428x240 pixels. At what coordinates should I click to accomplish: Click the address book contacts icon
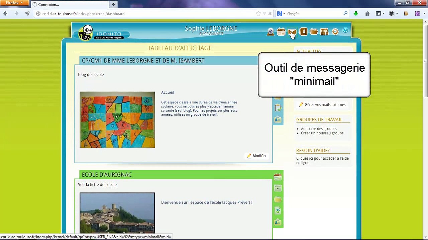point(303,32)
